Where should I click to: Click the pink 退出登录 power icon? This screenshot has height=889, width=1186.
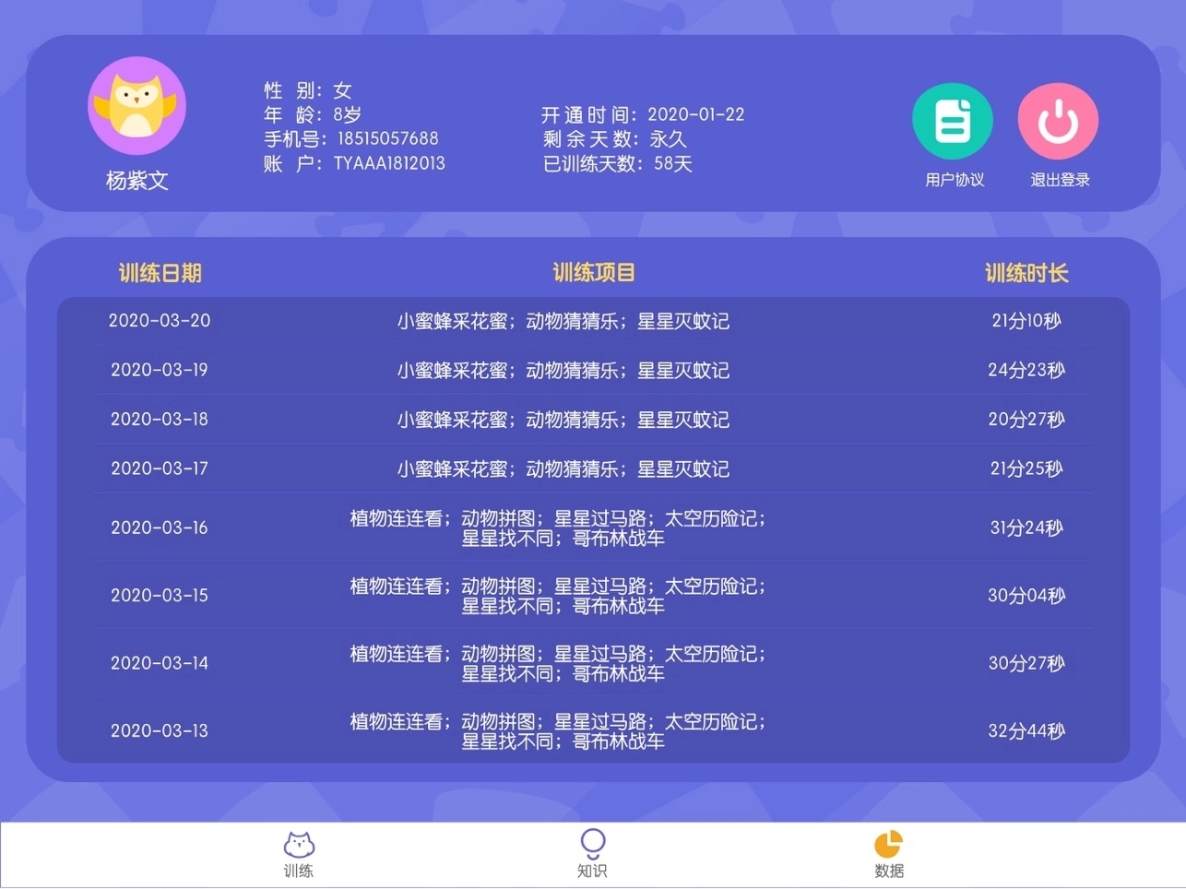click(x=1057, y=120)
